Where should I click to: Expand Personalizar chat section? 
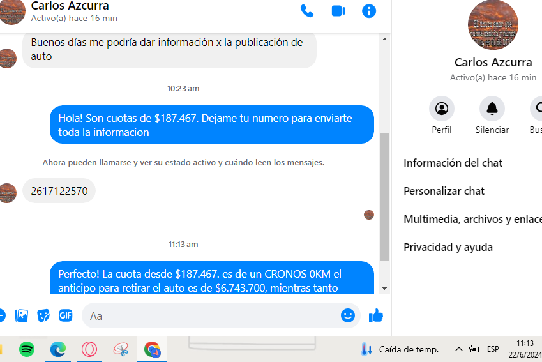[444, 191]
